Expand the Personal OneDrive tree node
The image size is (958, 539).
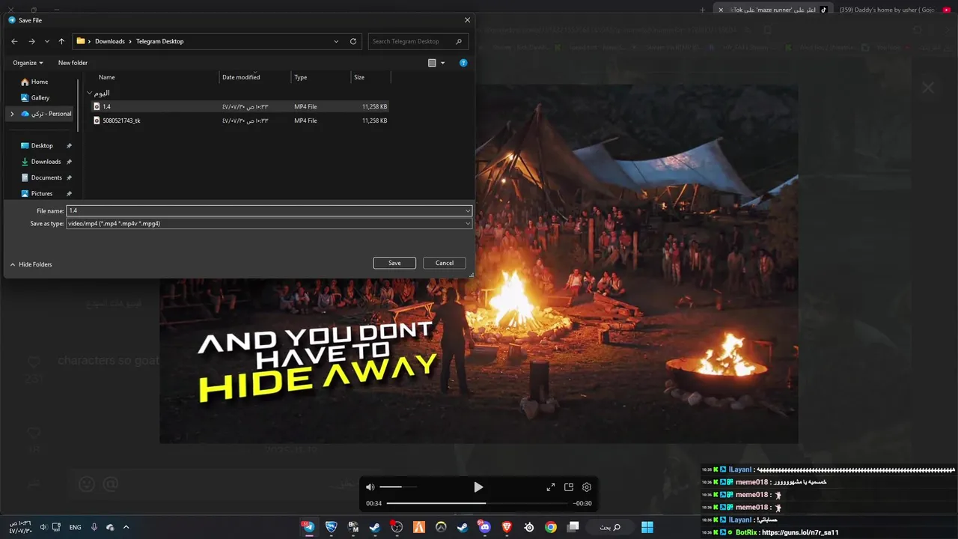tap(12, 114)
